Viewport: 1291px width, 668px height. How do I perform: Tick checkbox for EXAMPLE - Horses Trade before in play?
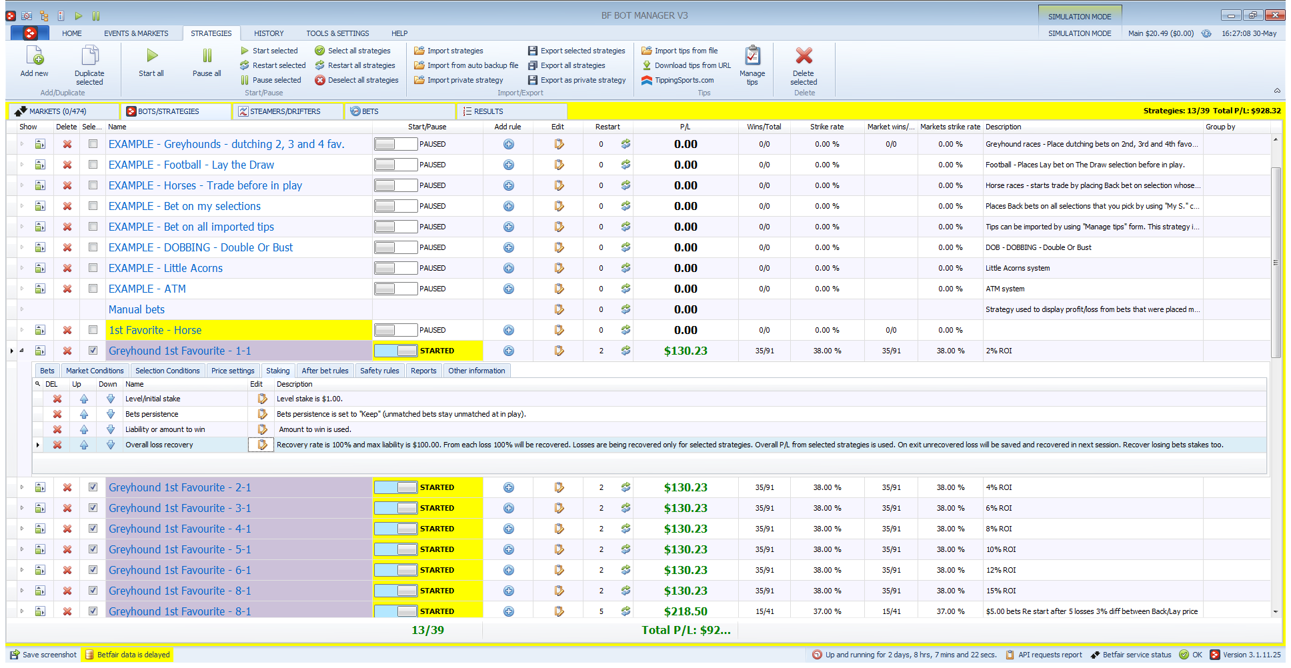point(93,185)
